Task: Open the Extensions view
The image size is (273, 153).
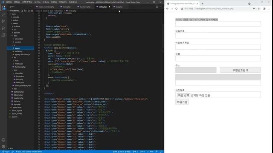Action: [3, 35]
